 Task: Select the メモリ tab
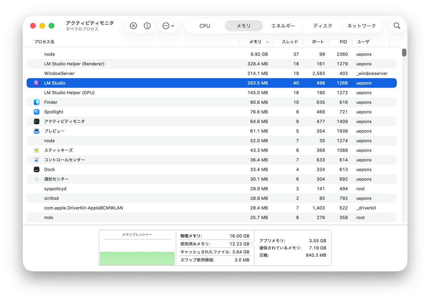click(x=243, y=26)
